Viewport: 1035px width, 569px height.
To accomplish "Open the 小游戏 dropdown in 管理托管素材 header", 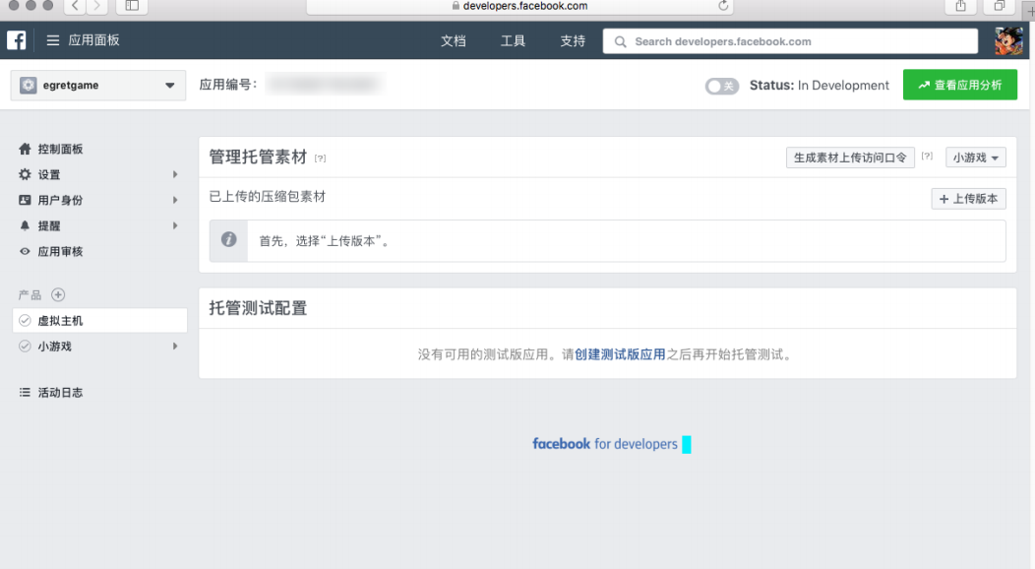I will click(x=975, y=157).
